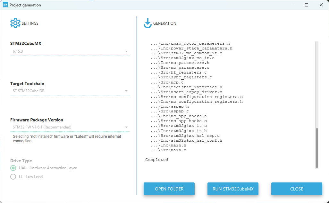This screenshot has height=203, width=329.
Task: Select HAL - Hardware Abstraction Layer radio
Action: (x=13, y=168)
